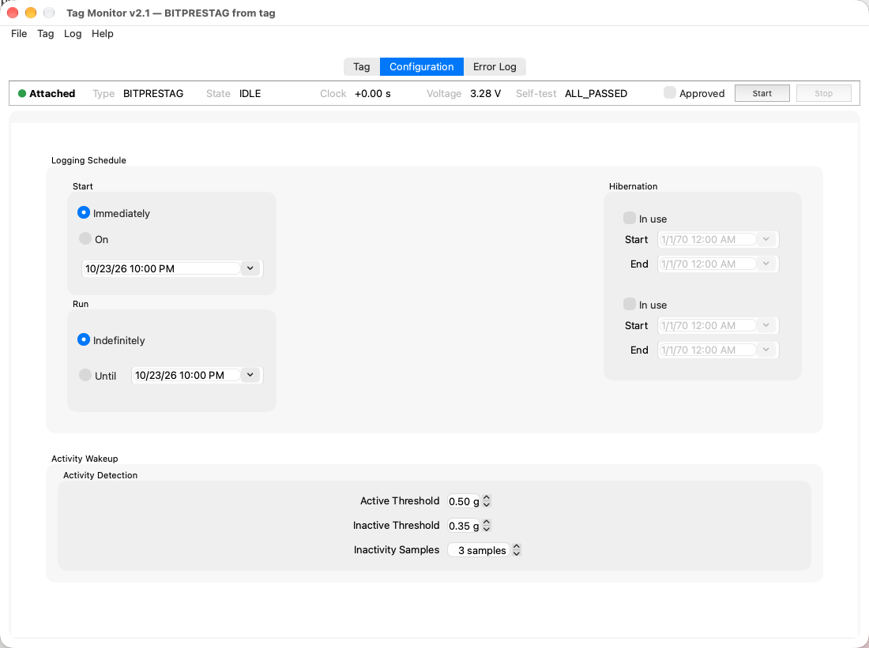Viewport: 869px width, 648px height.
Task: Click the Inactivity Samples value field
Action: click(x=478, y=550)
